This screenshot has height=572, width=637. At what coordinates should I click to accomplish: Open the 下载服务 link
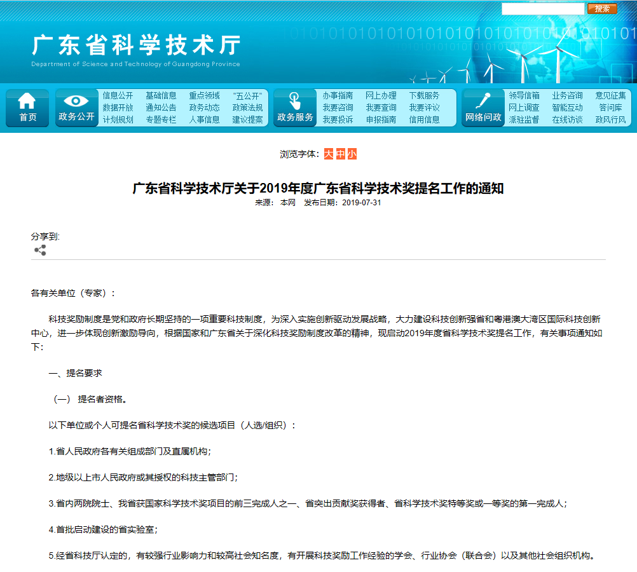(x=424, y=95)
